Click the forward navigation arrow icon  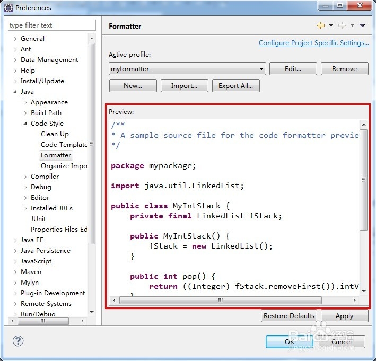342,25
